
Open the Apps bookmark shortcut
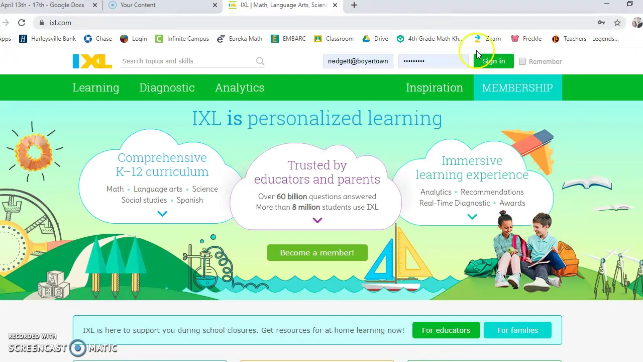[x=6, y=39]
